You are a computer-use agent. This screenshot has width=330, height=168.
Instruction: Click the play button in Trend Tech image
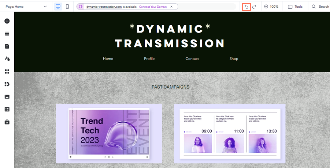click(109, 157)
